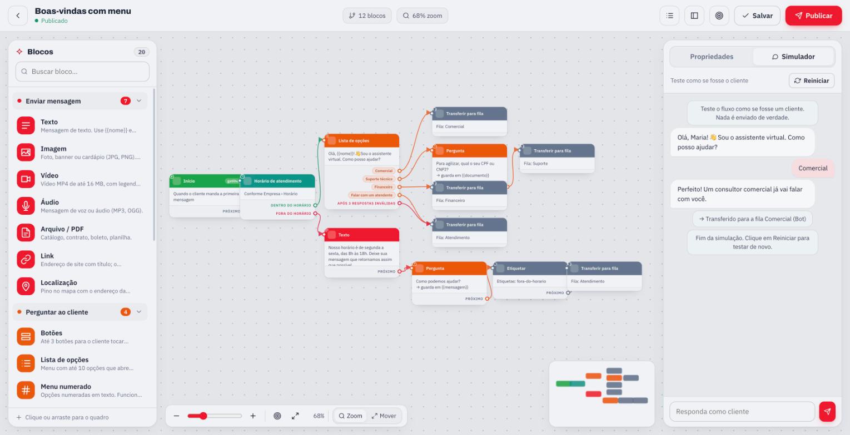
Task: Open the list view icon in header
Action: [x=670, y=16]
